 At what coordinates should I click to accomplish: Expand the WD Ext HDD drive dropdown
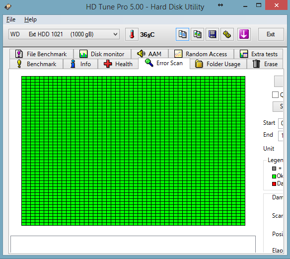pos(64,34)
